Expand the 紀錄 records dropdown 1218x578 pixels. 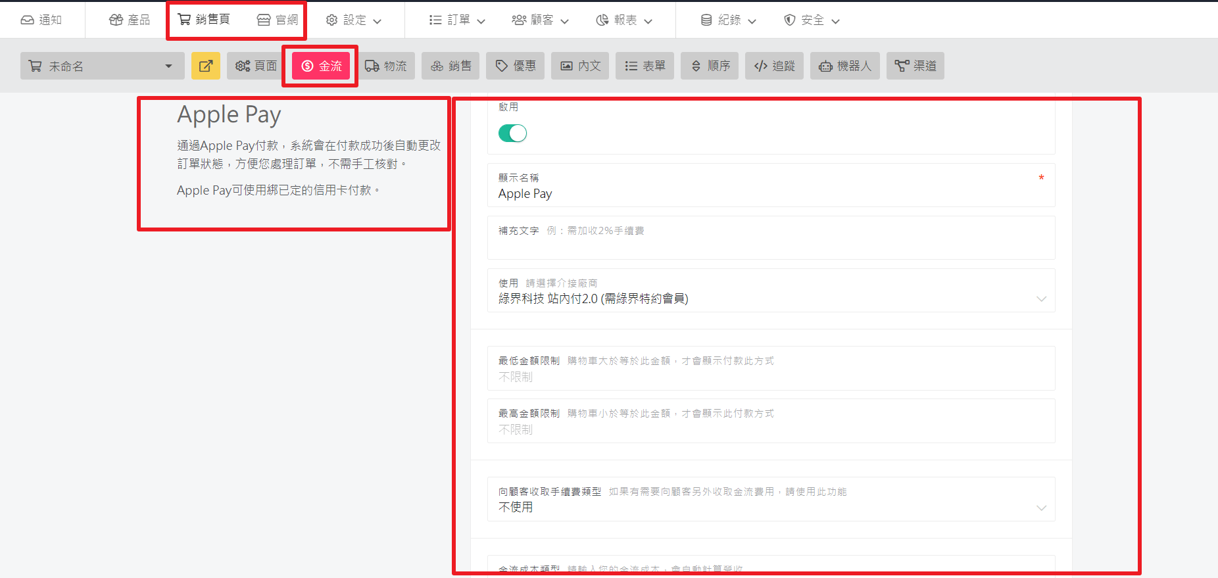pos(728,20)
